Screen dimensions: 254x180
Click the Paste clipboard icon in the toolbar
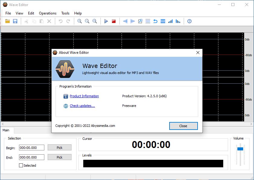(42, 21)
